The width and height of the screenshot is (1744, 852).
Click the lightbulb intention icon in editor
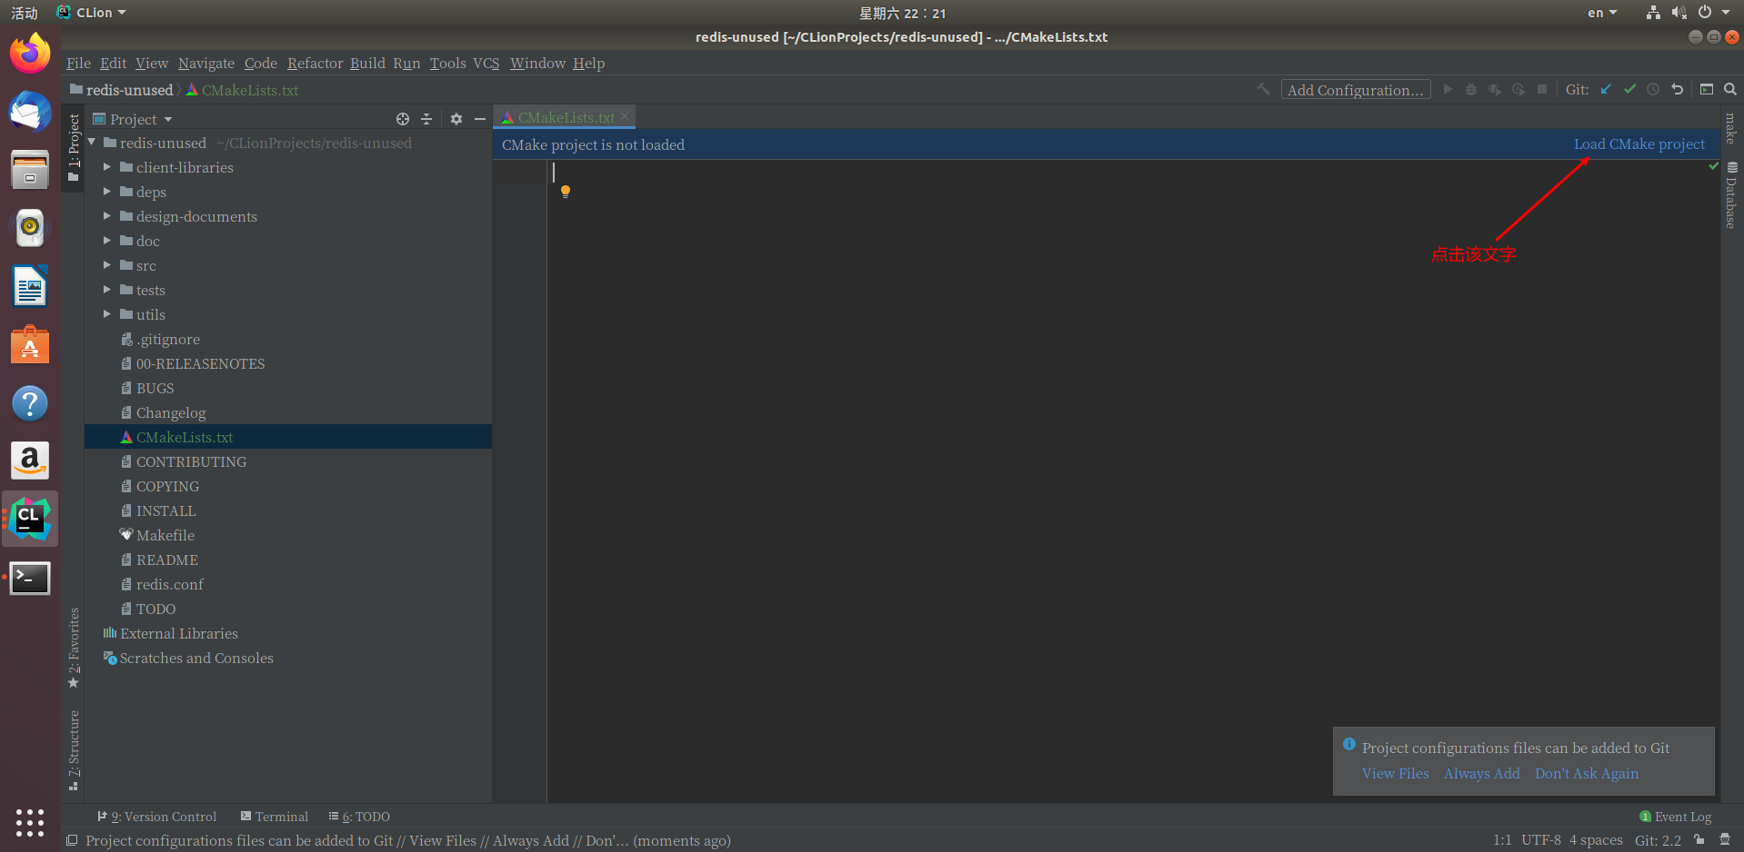coord(566,192)
